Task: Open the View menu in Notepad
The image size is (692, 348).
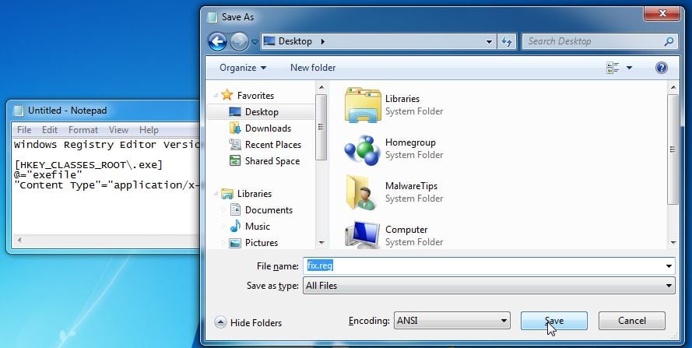Action: [118, 130]
